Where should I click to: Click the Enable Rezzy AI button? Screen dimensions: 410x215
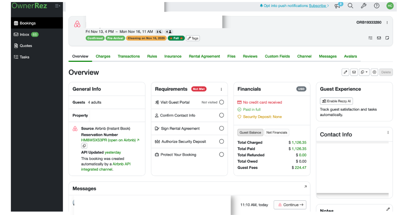336,101
